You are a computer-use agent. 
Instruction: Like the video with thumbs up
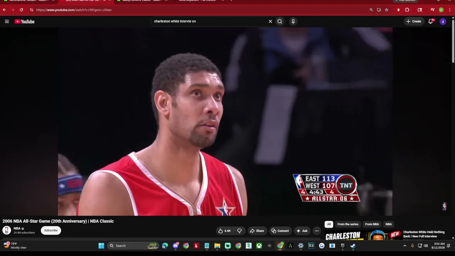(224, 231)
